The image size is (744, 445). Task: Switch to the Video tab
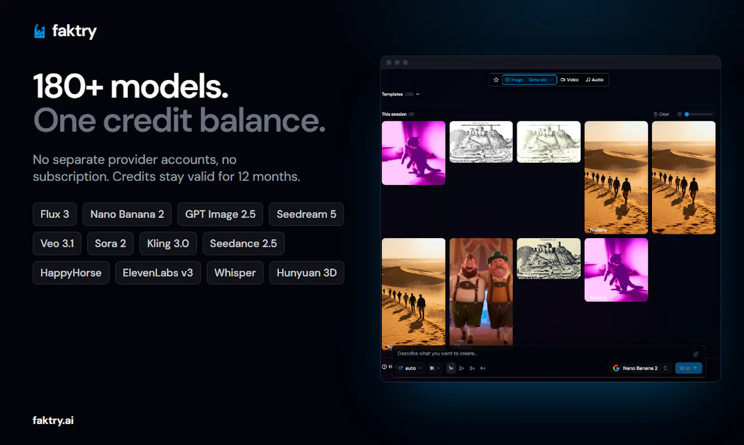pyautogui.click(x=570, y=80)
